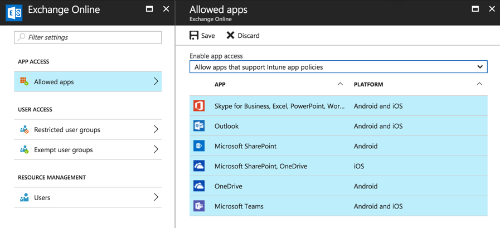Screen dimensions: 500x228
Task: Click the Microsoft Teams app icon
Action: 199,206
